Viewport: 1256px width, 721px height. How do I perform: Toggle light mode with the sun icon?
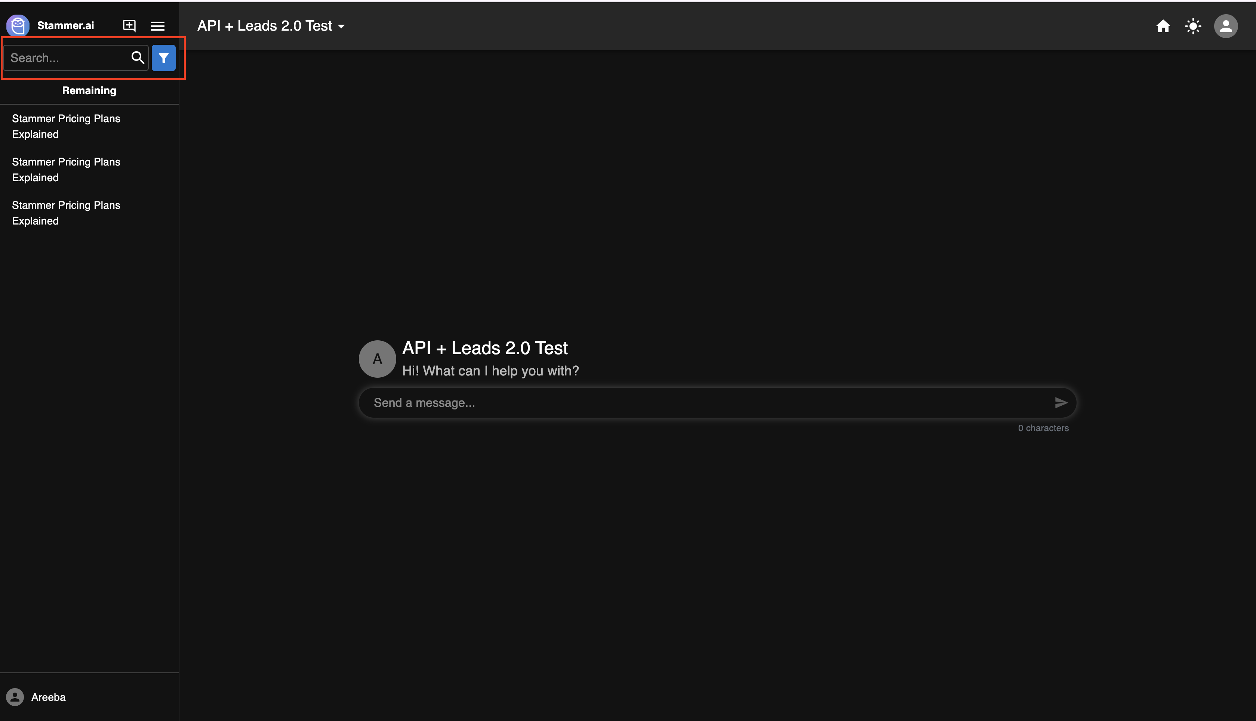(1193, 26)
